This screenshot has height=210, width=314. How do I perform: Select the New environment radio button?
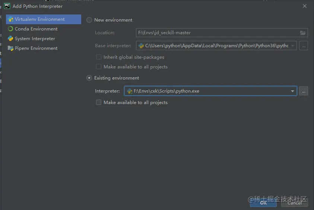tap(89, 20)
